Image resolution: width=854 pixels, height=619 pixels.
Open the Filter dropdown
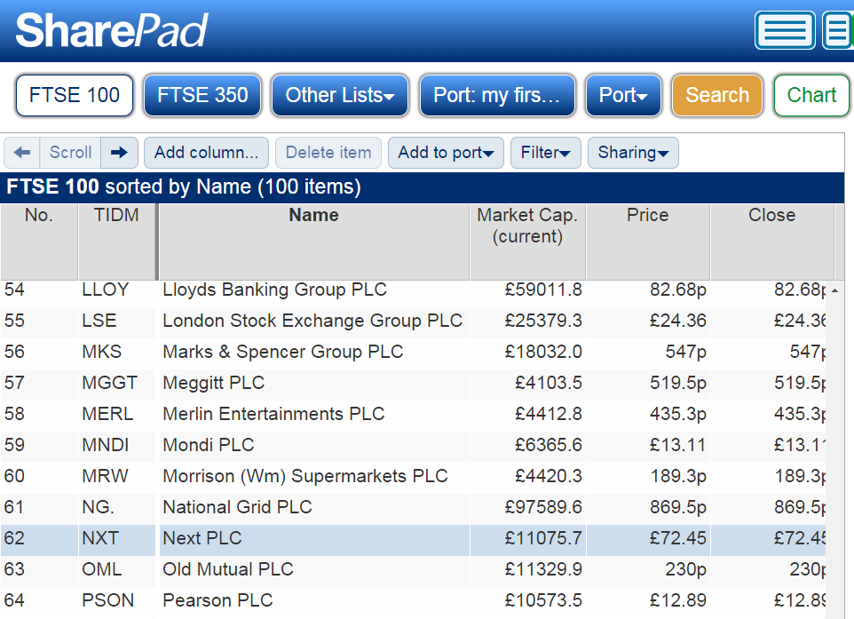545,153
